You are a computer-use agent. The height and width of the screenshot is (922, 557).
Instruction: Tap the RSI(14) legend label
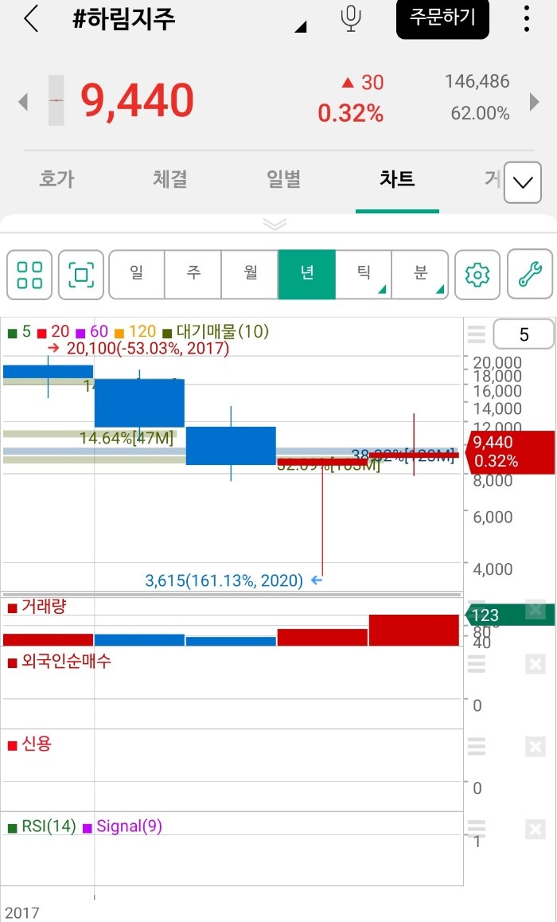coord(49,826)
